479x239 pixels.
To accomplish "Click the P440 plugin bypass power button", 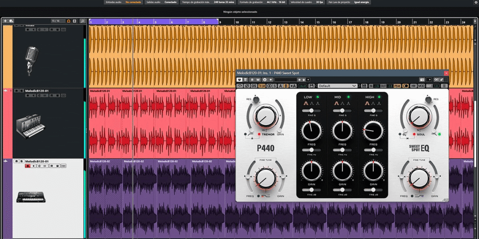I will (239, 79).
